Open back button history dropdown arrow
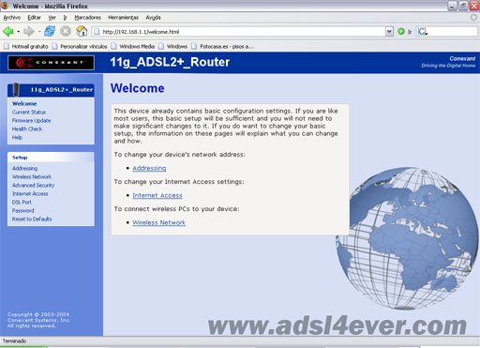The image size is (480, 348). tap(19, 32)
